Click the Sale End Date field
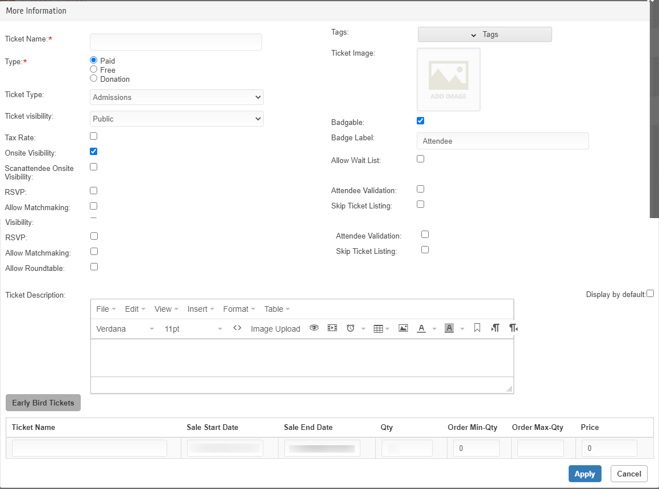Image resolution: width=659 pixels, height=489 pixels. tap(322, 448)
